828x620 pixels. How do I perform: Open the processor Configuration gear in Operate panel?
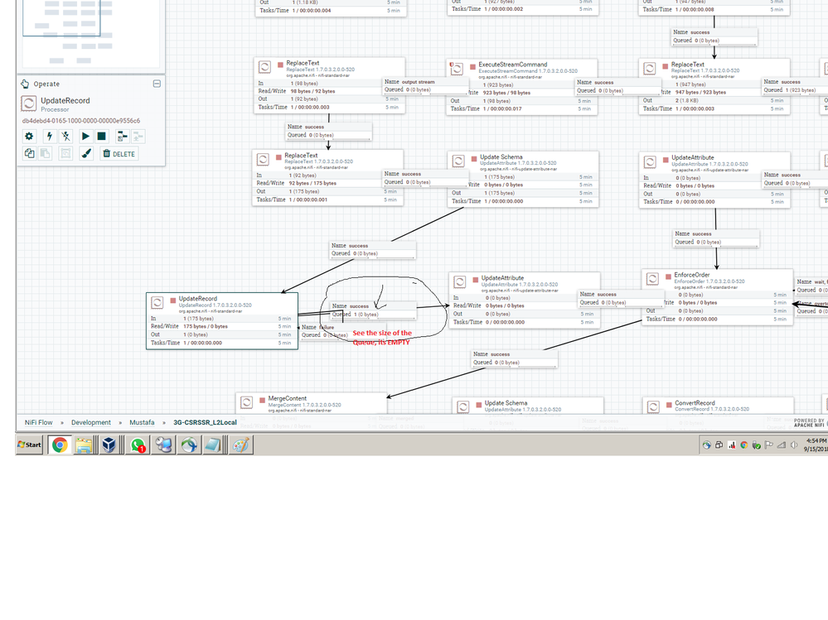[x=29, y=136]
